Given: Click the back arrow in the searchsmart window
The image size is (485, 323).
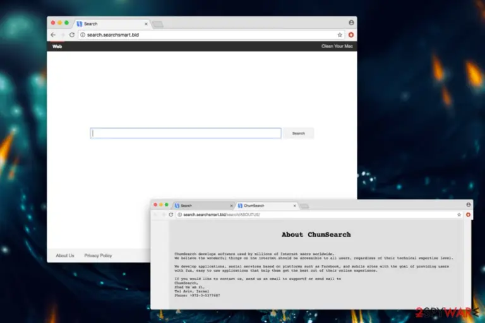Looking at the screenshot, I should pyautogui.click(x=53, y=35).
